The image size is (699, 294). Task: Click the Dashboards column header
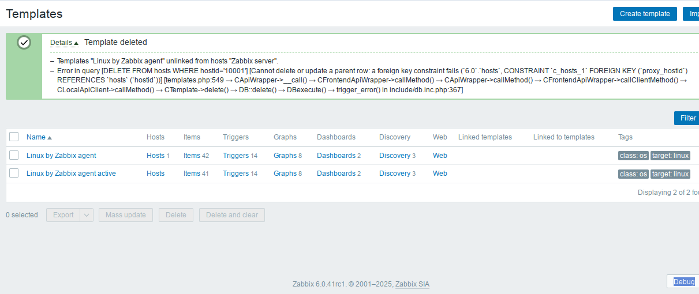(x=336, y=137)
